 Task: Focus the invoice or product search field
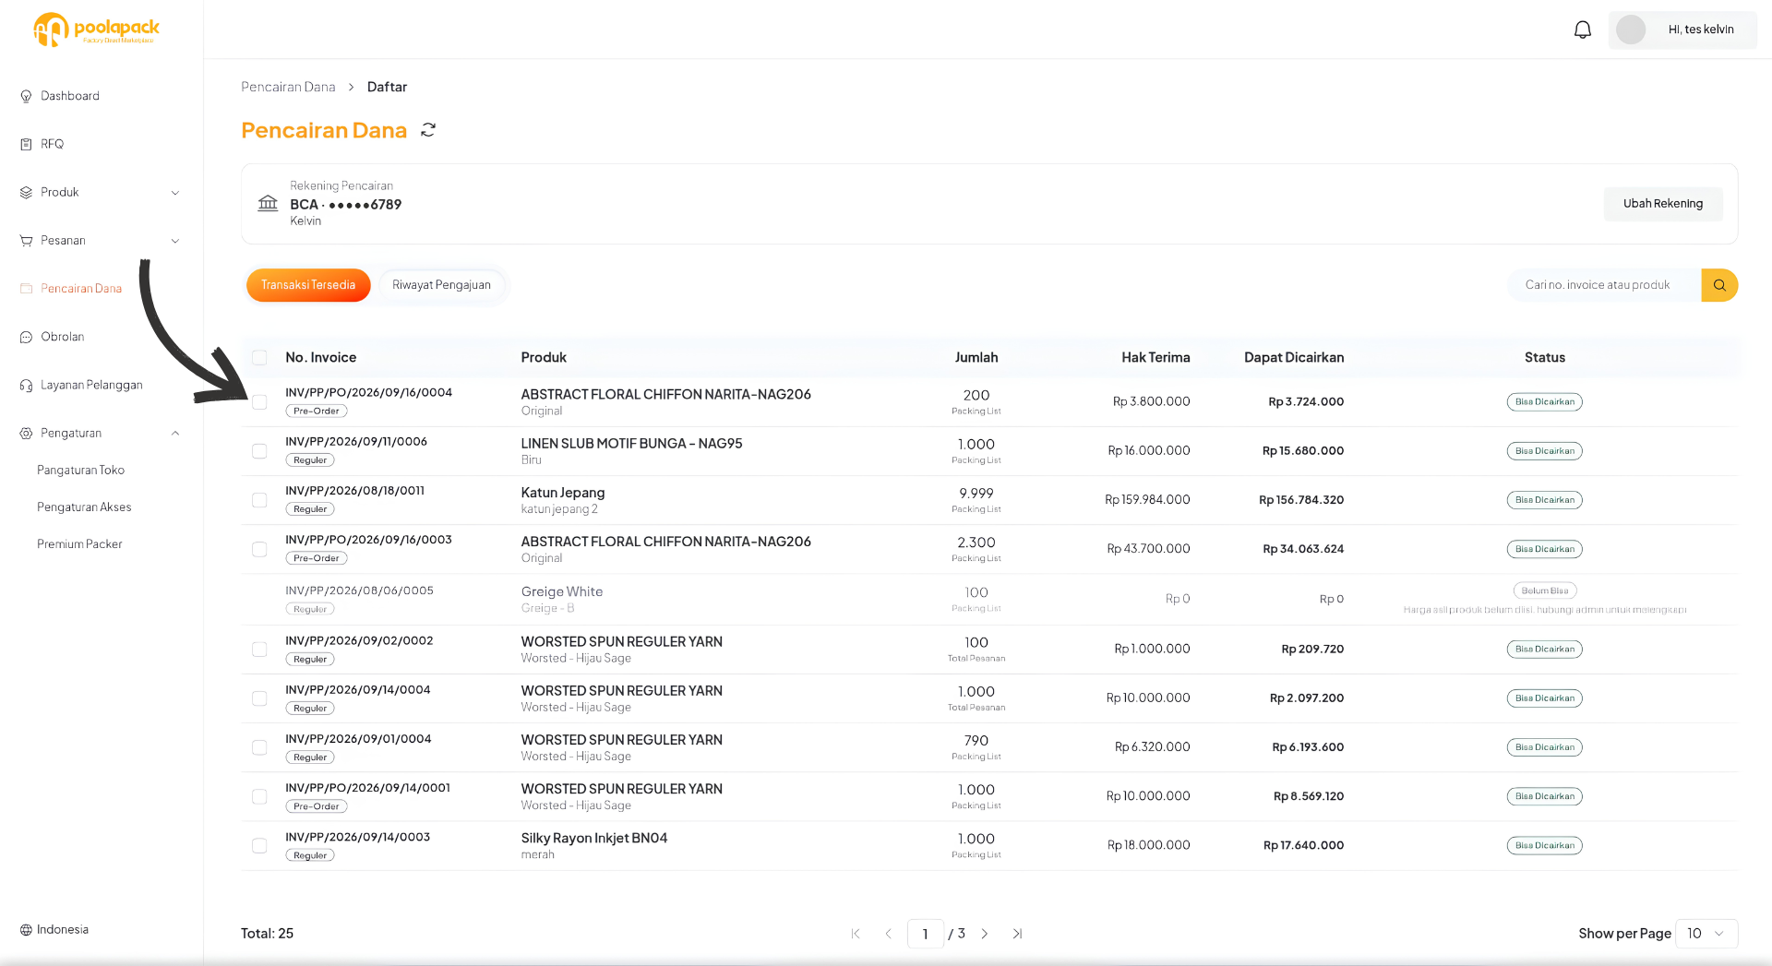[1605, 285]
